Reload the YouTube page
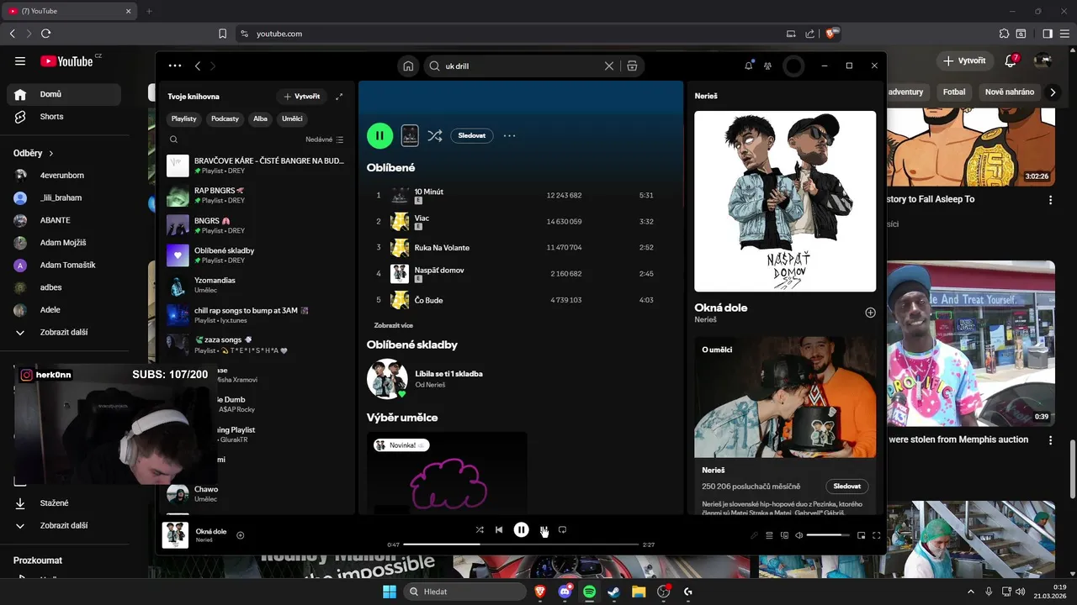This screenshot has width=1077, height=605. (45, 34)
